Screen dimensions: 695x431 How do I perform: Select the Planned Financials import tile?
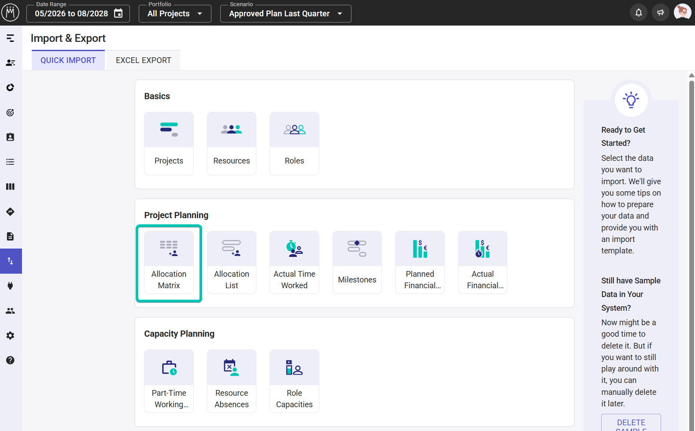pos(420,263)
